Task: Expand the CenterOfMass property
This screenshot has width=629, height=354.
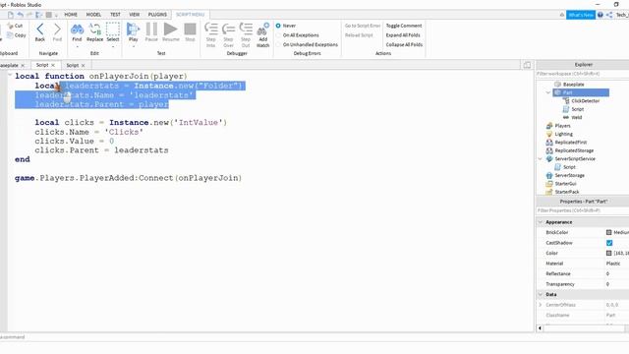Action: 541,305
